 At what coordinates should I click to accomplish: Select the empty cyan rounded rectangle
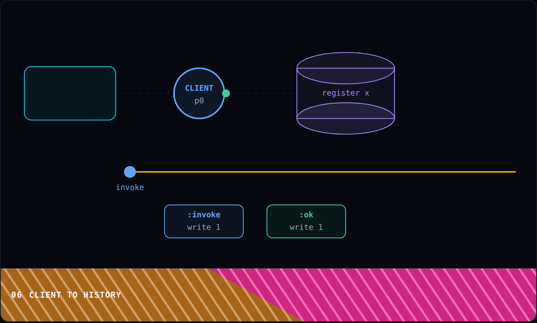[70, 93]
